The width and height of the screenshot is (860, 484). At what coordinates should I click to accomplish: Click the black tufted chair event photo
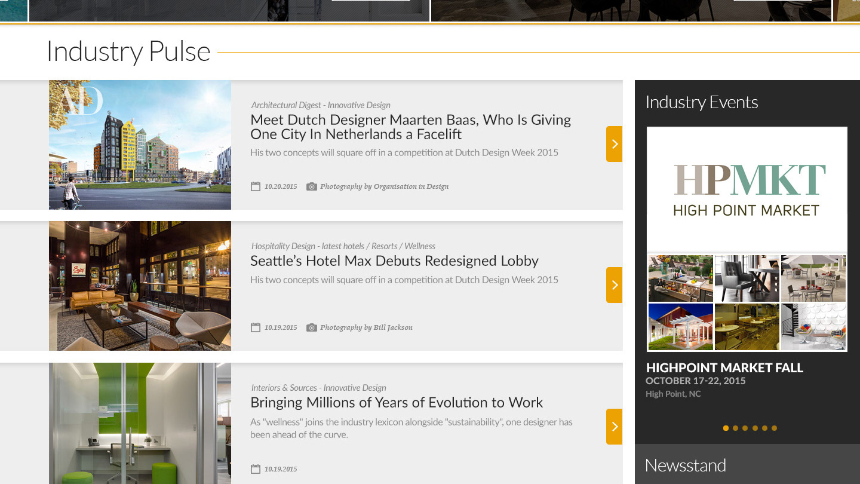pos(747,278)
